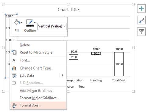Click the small 10.0 Handling bar
This screenshot has height=112, width=153.
[x=96, y=53]
